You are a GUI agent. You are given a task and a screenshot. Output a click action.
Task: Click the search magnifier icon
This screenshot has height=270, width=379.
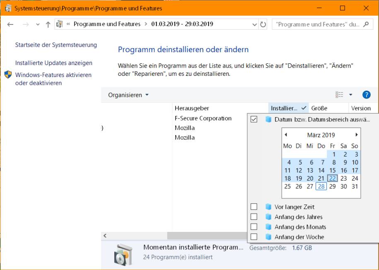365,24
